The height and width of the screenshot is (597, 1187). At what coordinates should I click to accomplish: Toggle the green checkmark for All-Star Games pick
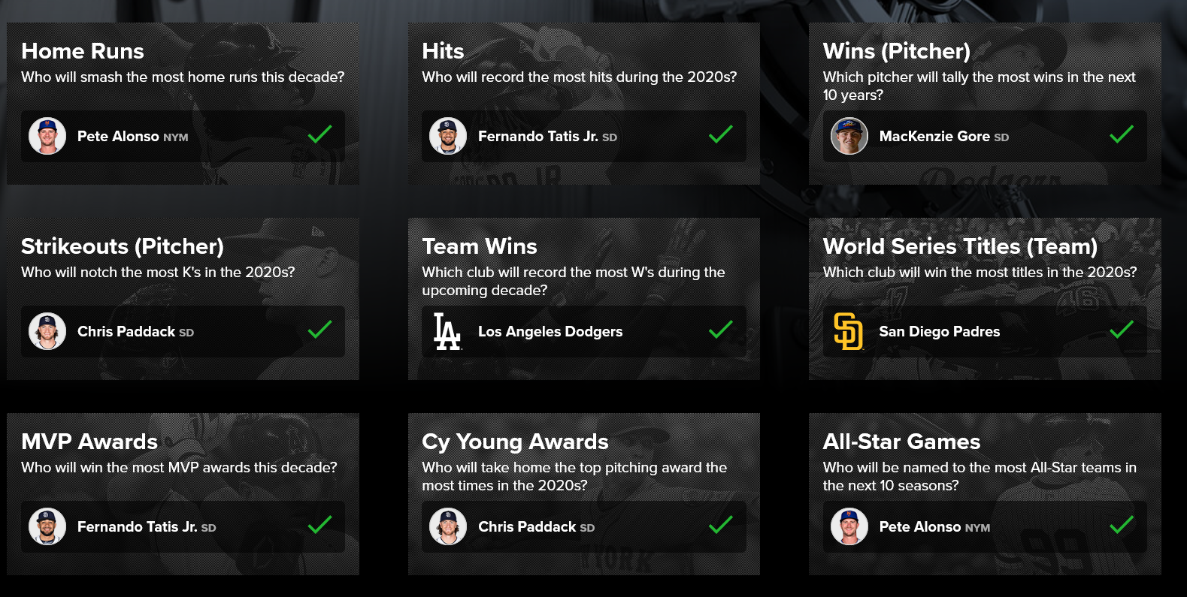tap(1122, 525)
